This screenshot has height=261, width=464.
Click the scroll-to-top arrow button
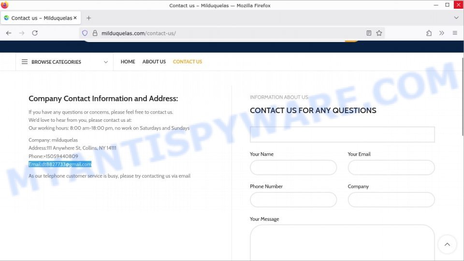point(447,244)
